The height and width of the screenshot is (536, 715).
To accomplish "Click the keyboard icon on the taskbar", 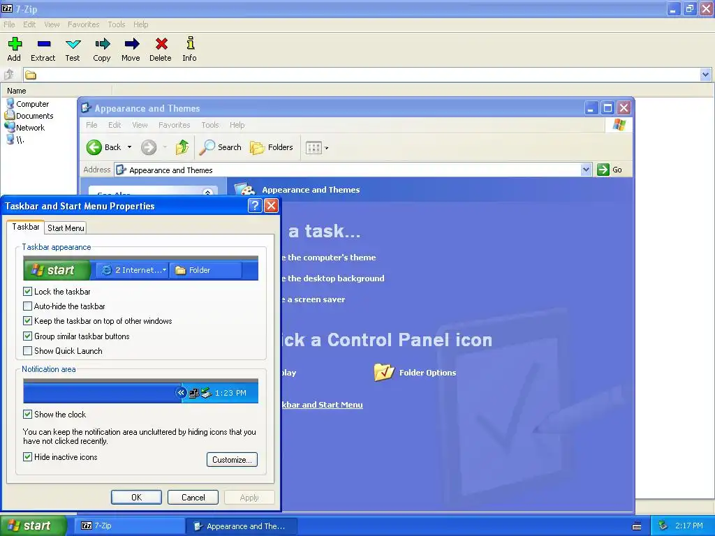I will tap(637, 526).
